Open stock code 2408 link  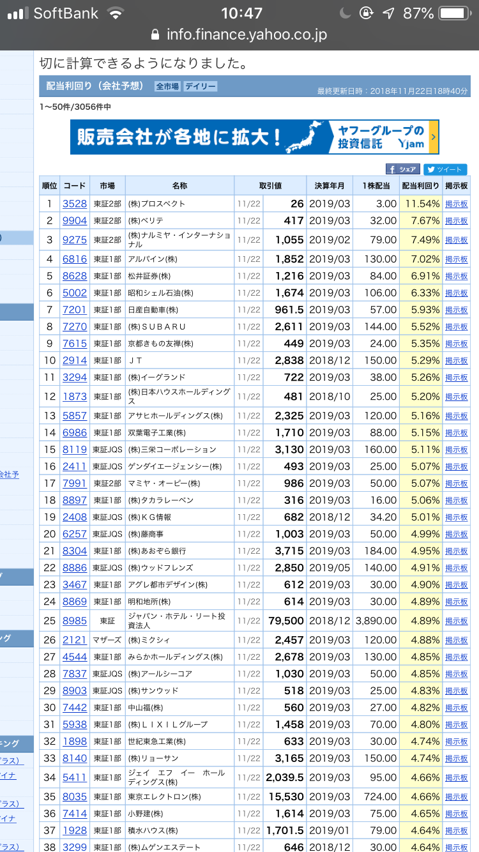click(75, 517)
